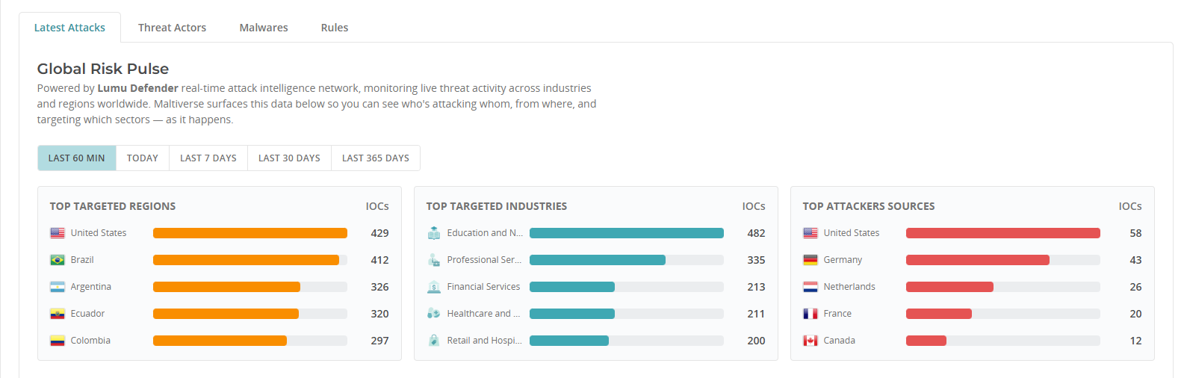This screenshot has width=1187, height=378.
Task: Switch time range to TODAY
Action: point(143,158)
